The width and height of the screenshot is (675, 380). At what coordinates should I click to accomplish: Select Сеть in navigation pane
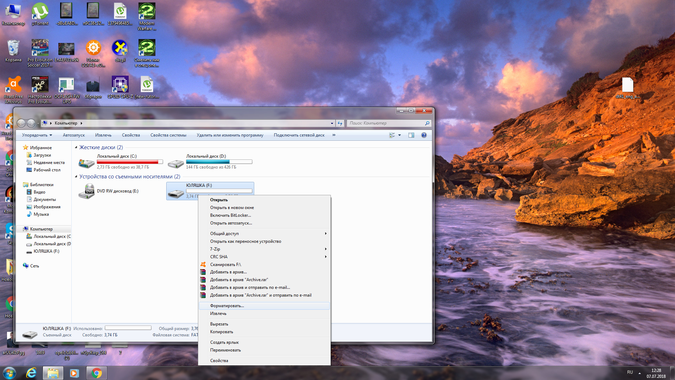(x=34, y=266)
